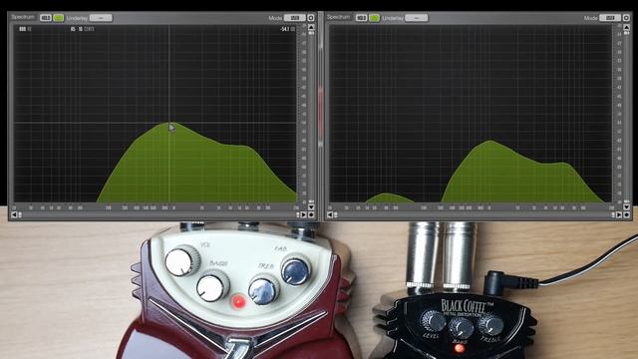The height and width of the screenshot is (359, 638).
Task: Click horizontal scroll-left arrow in right Spectrum panel
Action: 330,214
